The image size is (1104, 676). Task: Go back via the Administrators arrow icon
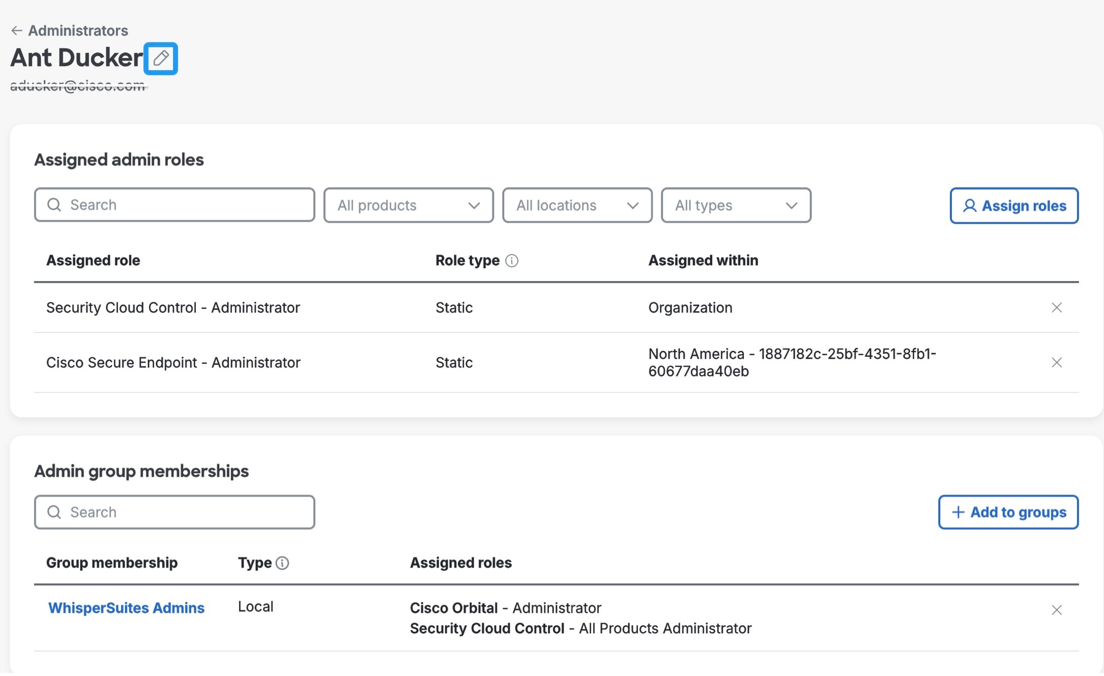(17, 31)
